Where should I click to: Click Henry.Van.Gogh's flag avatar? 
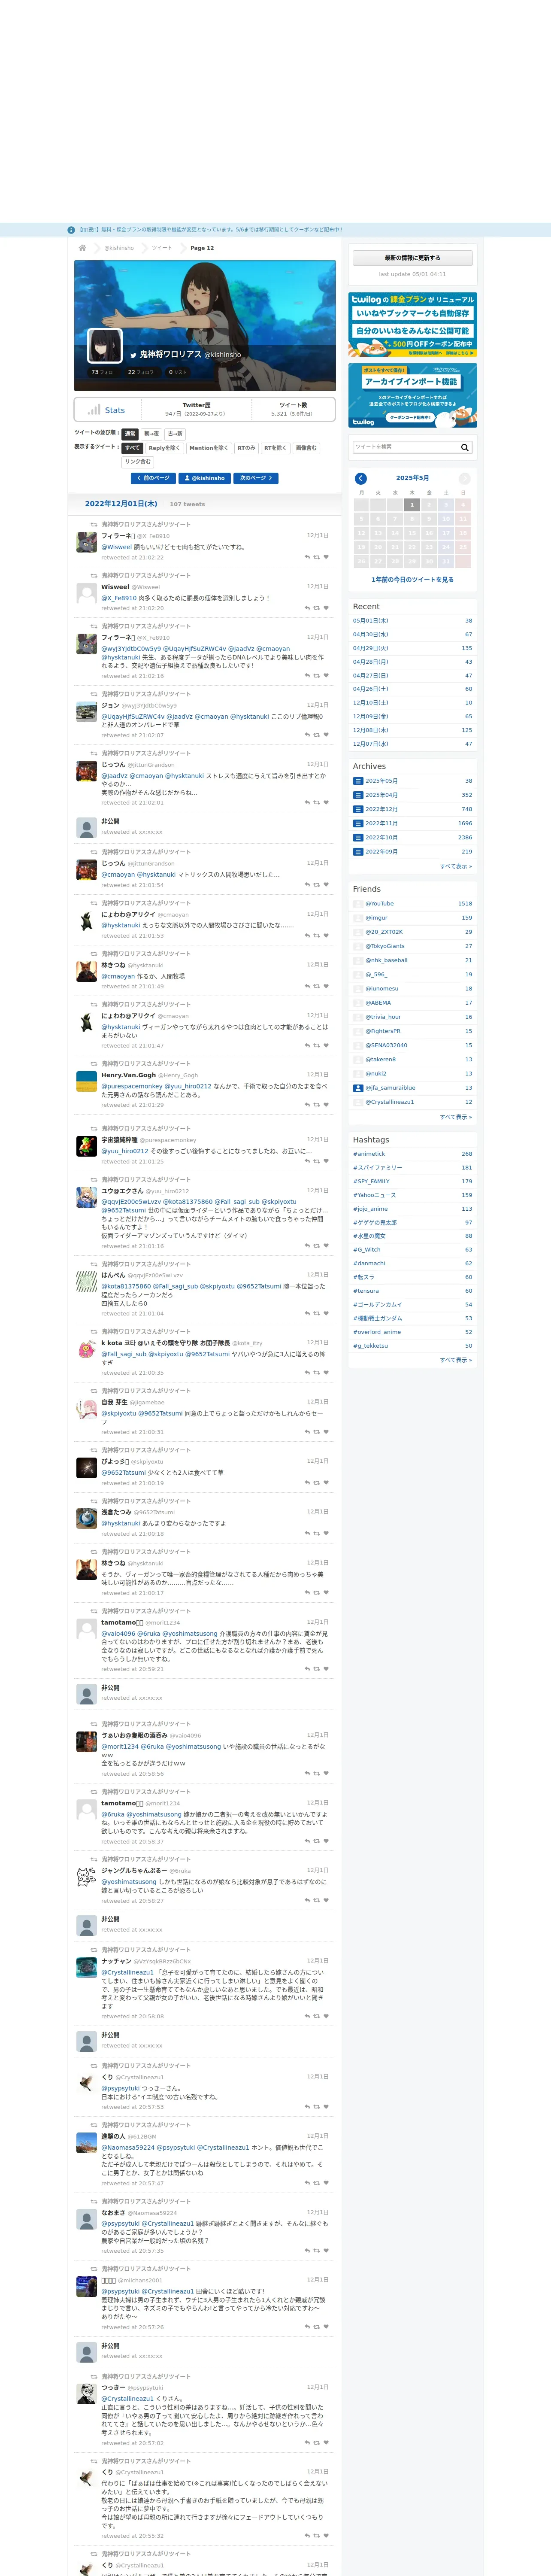[87, 1081]
